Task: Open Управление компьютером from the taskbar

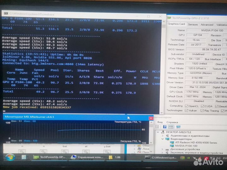Action: (x=87, y=157)
